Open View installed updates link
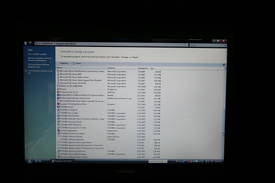This screenshot has height=183, width=275. click(37, 54)
